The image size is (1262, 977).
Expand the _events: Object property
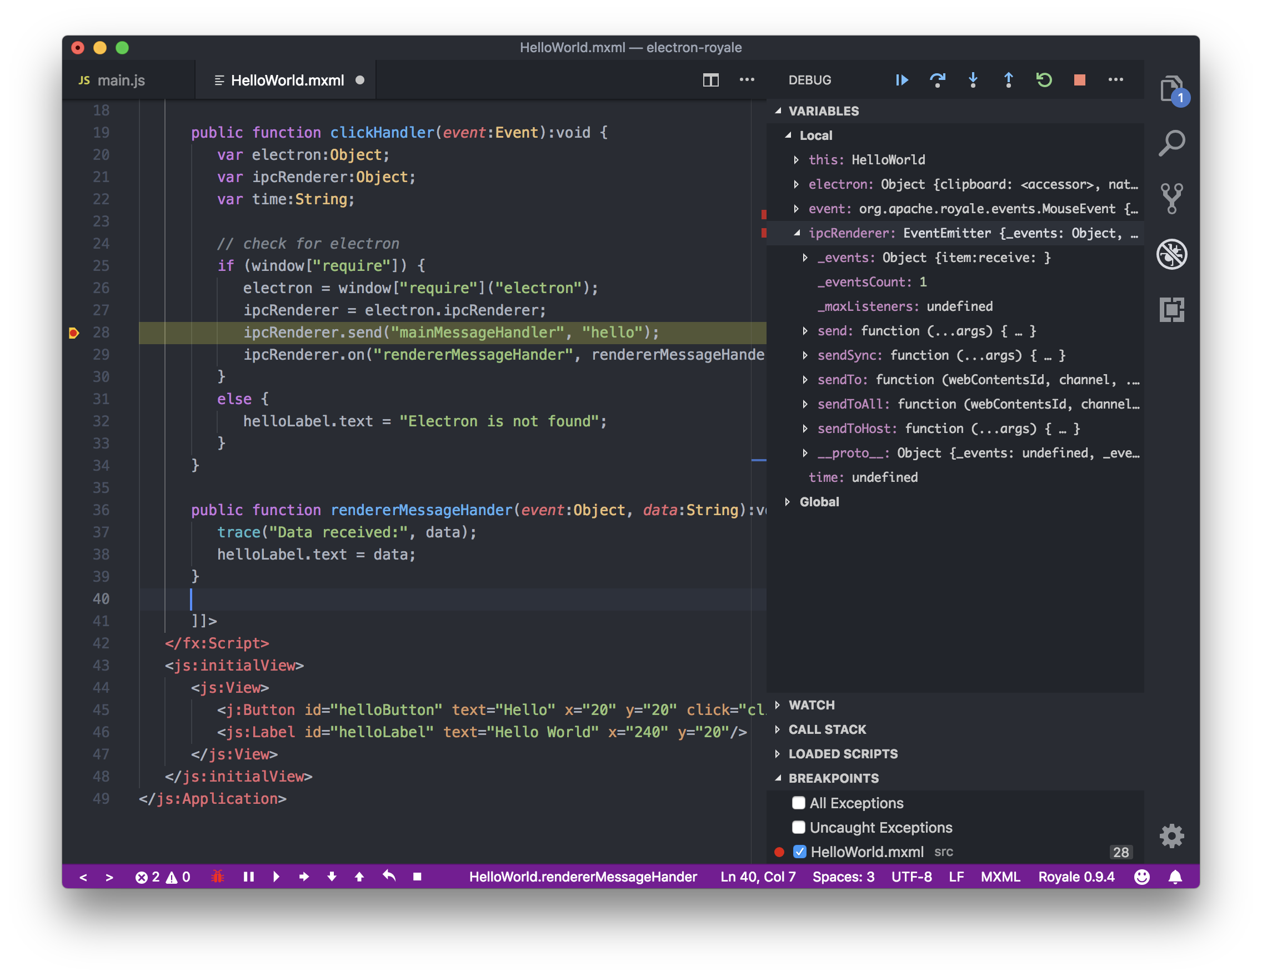[x=805, y=258]
